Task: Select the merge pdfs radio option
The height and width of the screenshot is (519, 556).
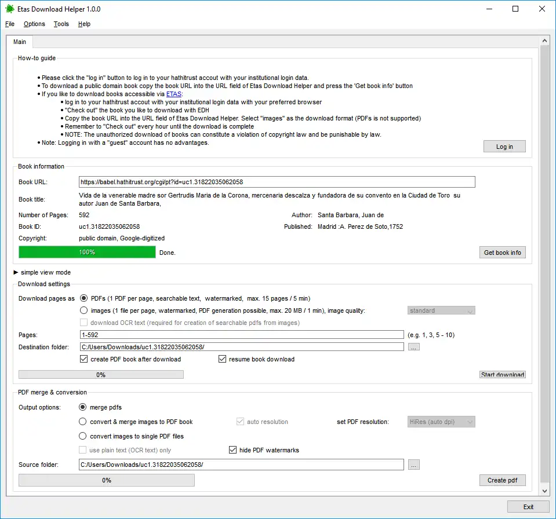Action: click(x=83, y=407)
